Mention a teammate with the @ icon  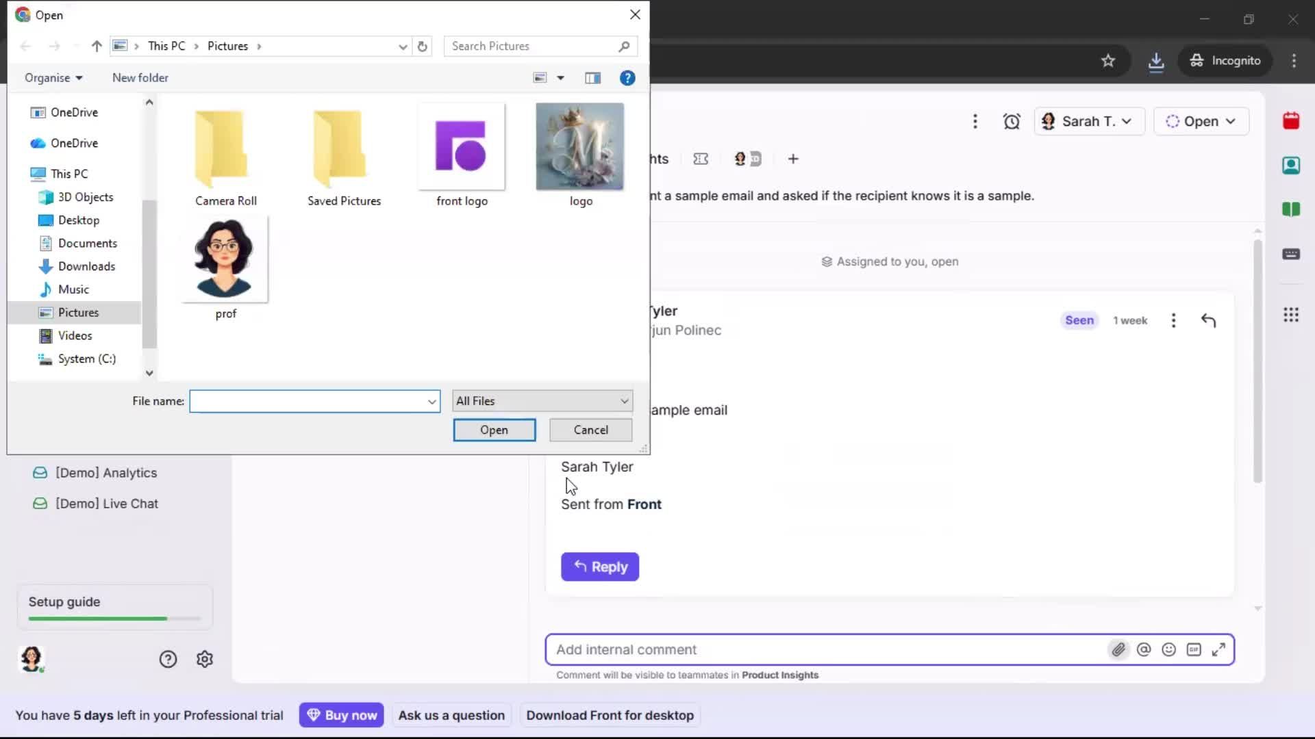tap(1144, 649)
